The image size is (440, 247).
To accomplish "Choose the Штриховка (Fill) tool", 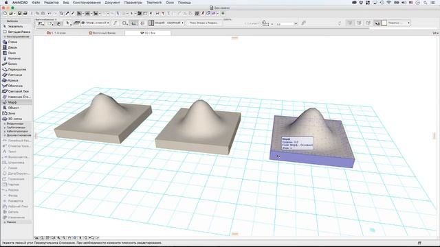I will (16, 163).
